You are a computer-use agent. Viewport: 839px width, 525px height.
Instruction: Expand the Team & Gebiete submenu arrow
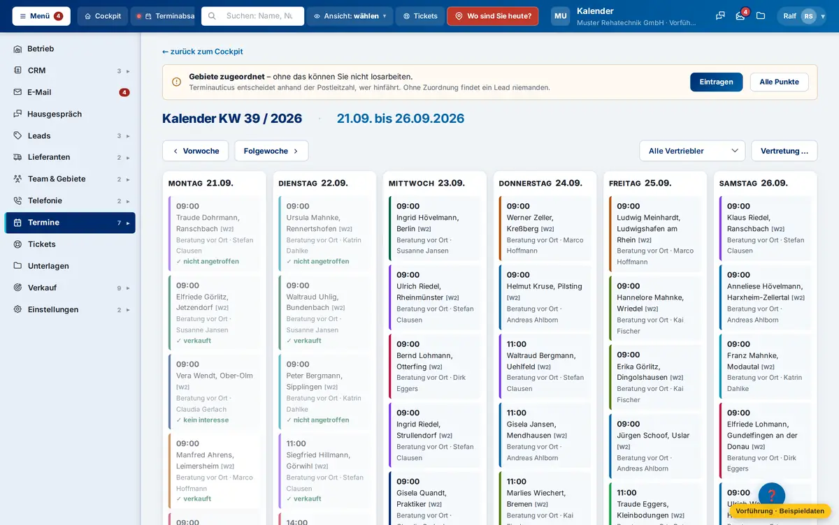point(128,179)
